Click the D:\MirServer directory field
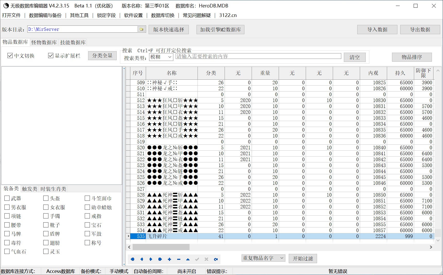443x275 pixels. (83, 29)
